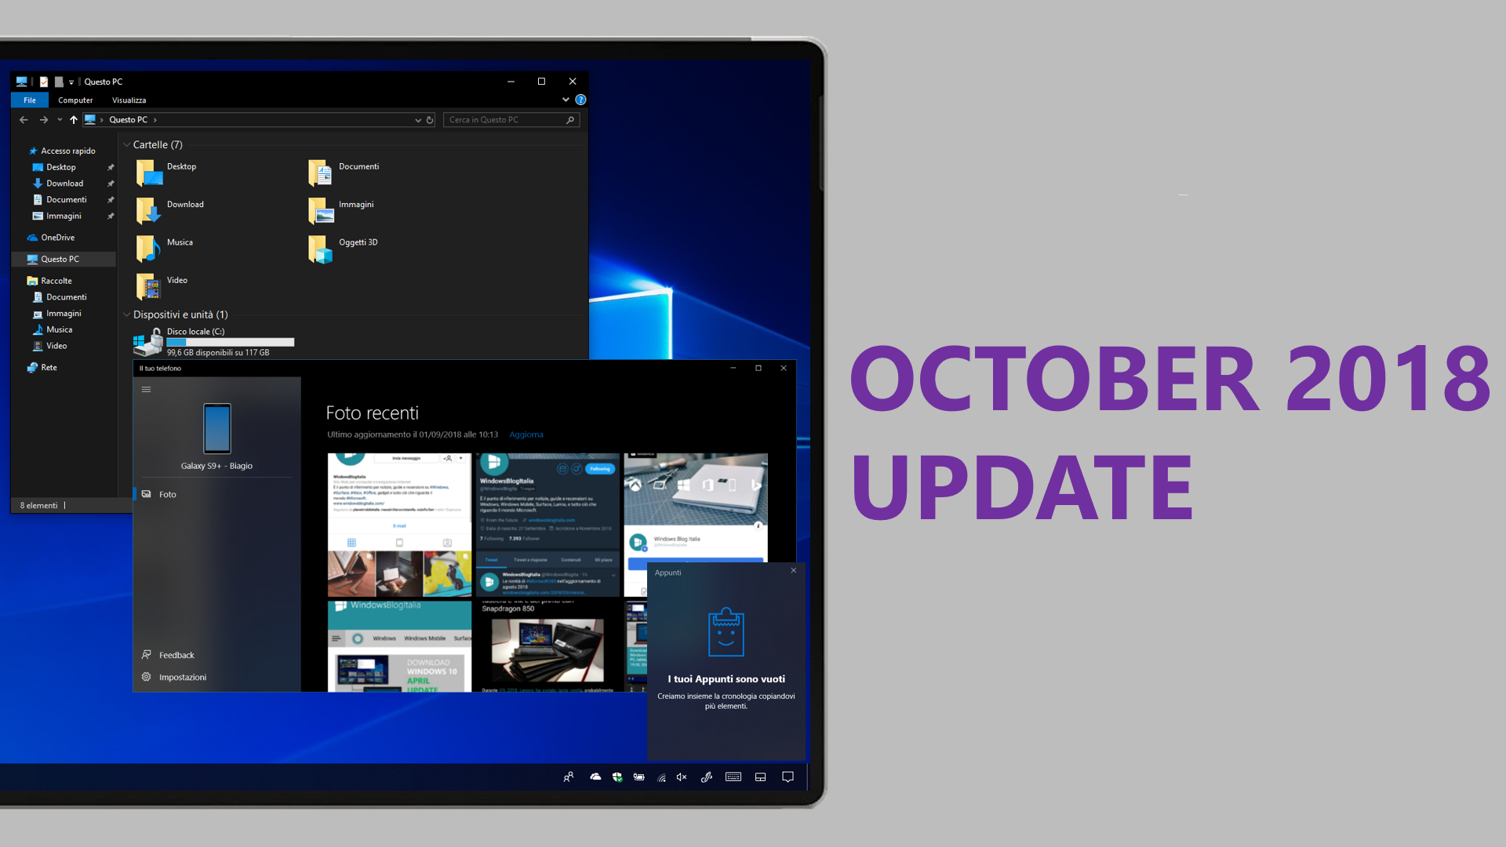Toggle pinned Documenti in Quick Access

[x=111, y=198]
